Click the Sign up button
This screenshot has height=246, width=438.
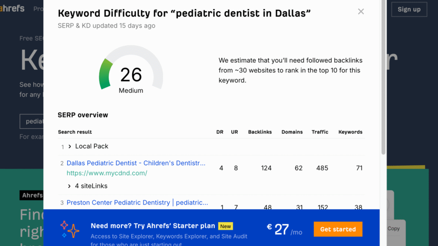click(x=409, y=9)
